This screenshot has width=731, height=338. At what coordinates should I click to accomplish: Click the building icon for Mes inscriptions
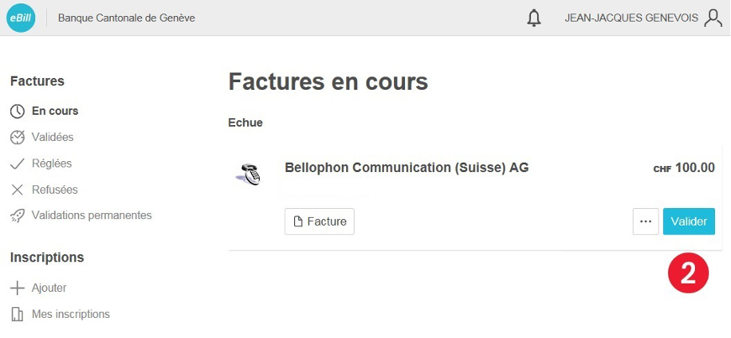pos(18,315)
